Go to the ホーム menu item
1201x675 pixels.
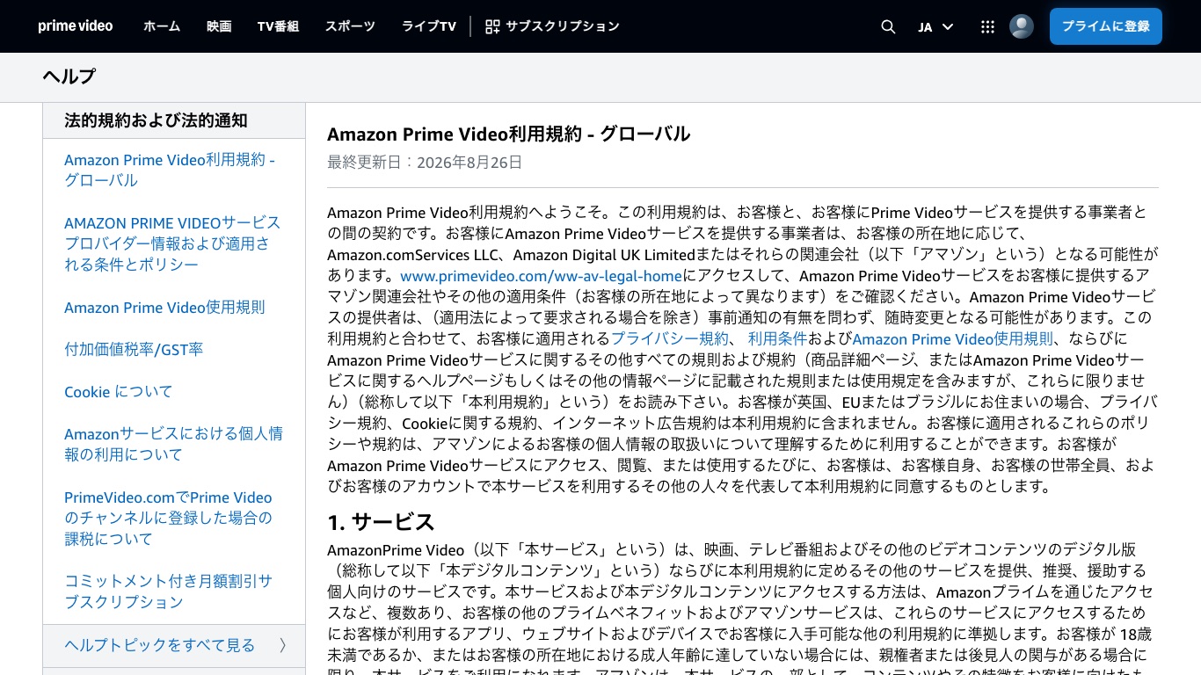tap(162, 26)
